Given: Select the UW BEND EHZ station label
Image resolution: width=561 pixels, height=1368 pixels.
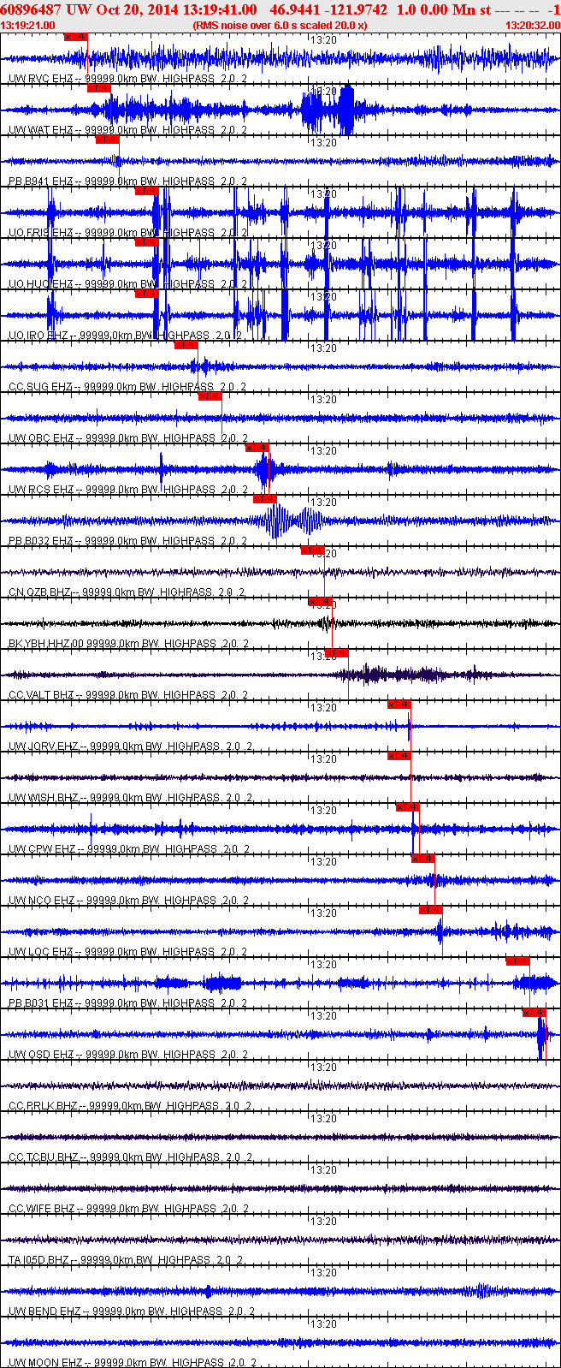Looking at the screenshot, I should 133,1311.
